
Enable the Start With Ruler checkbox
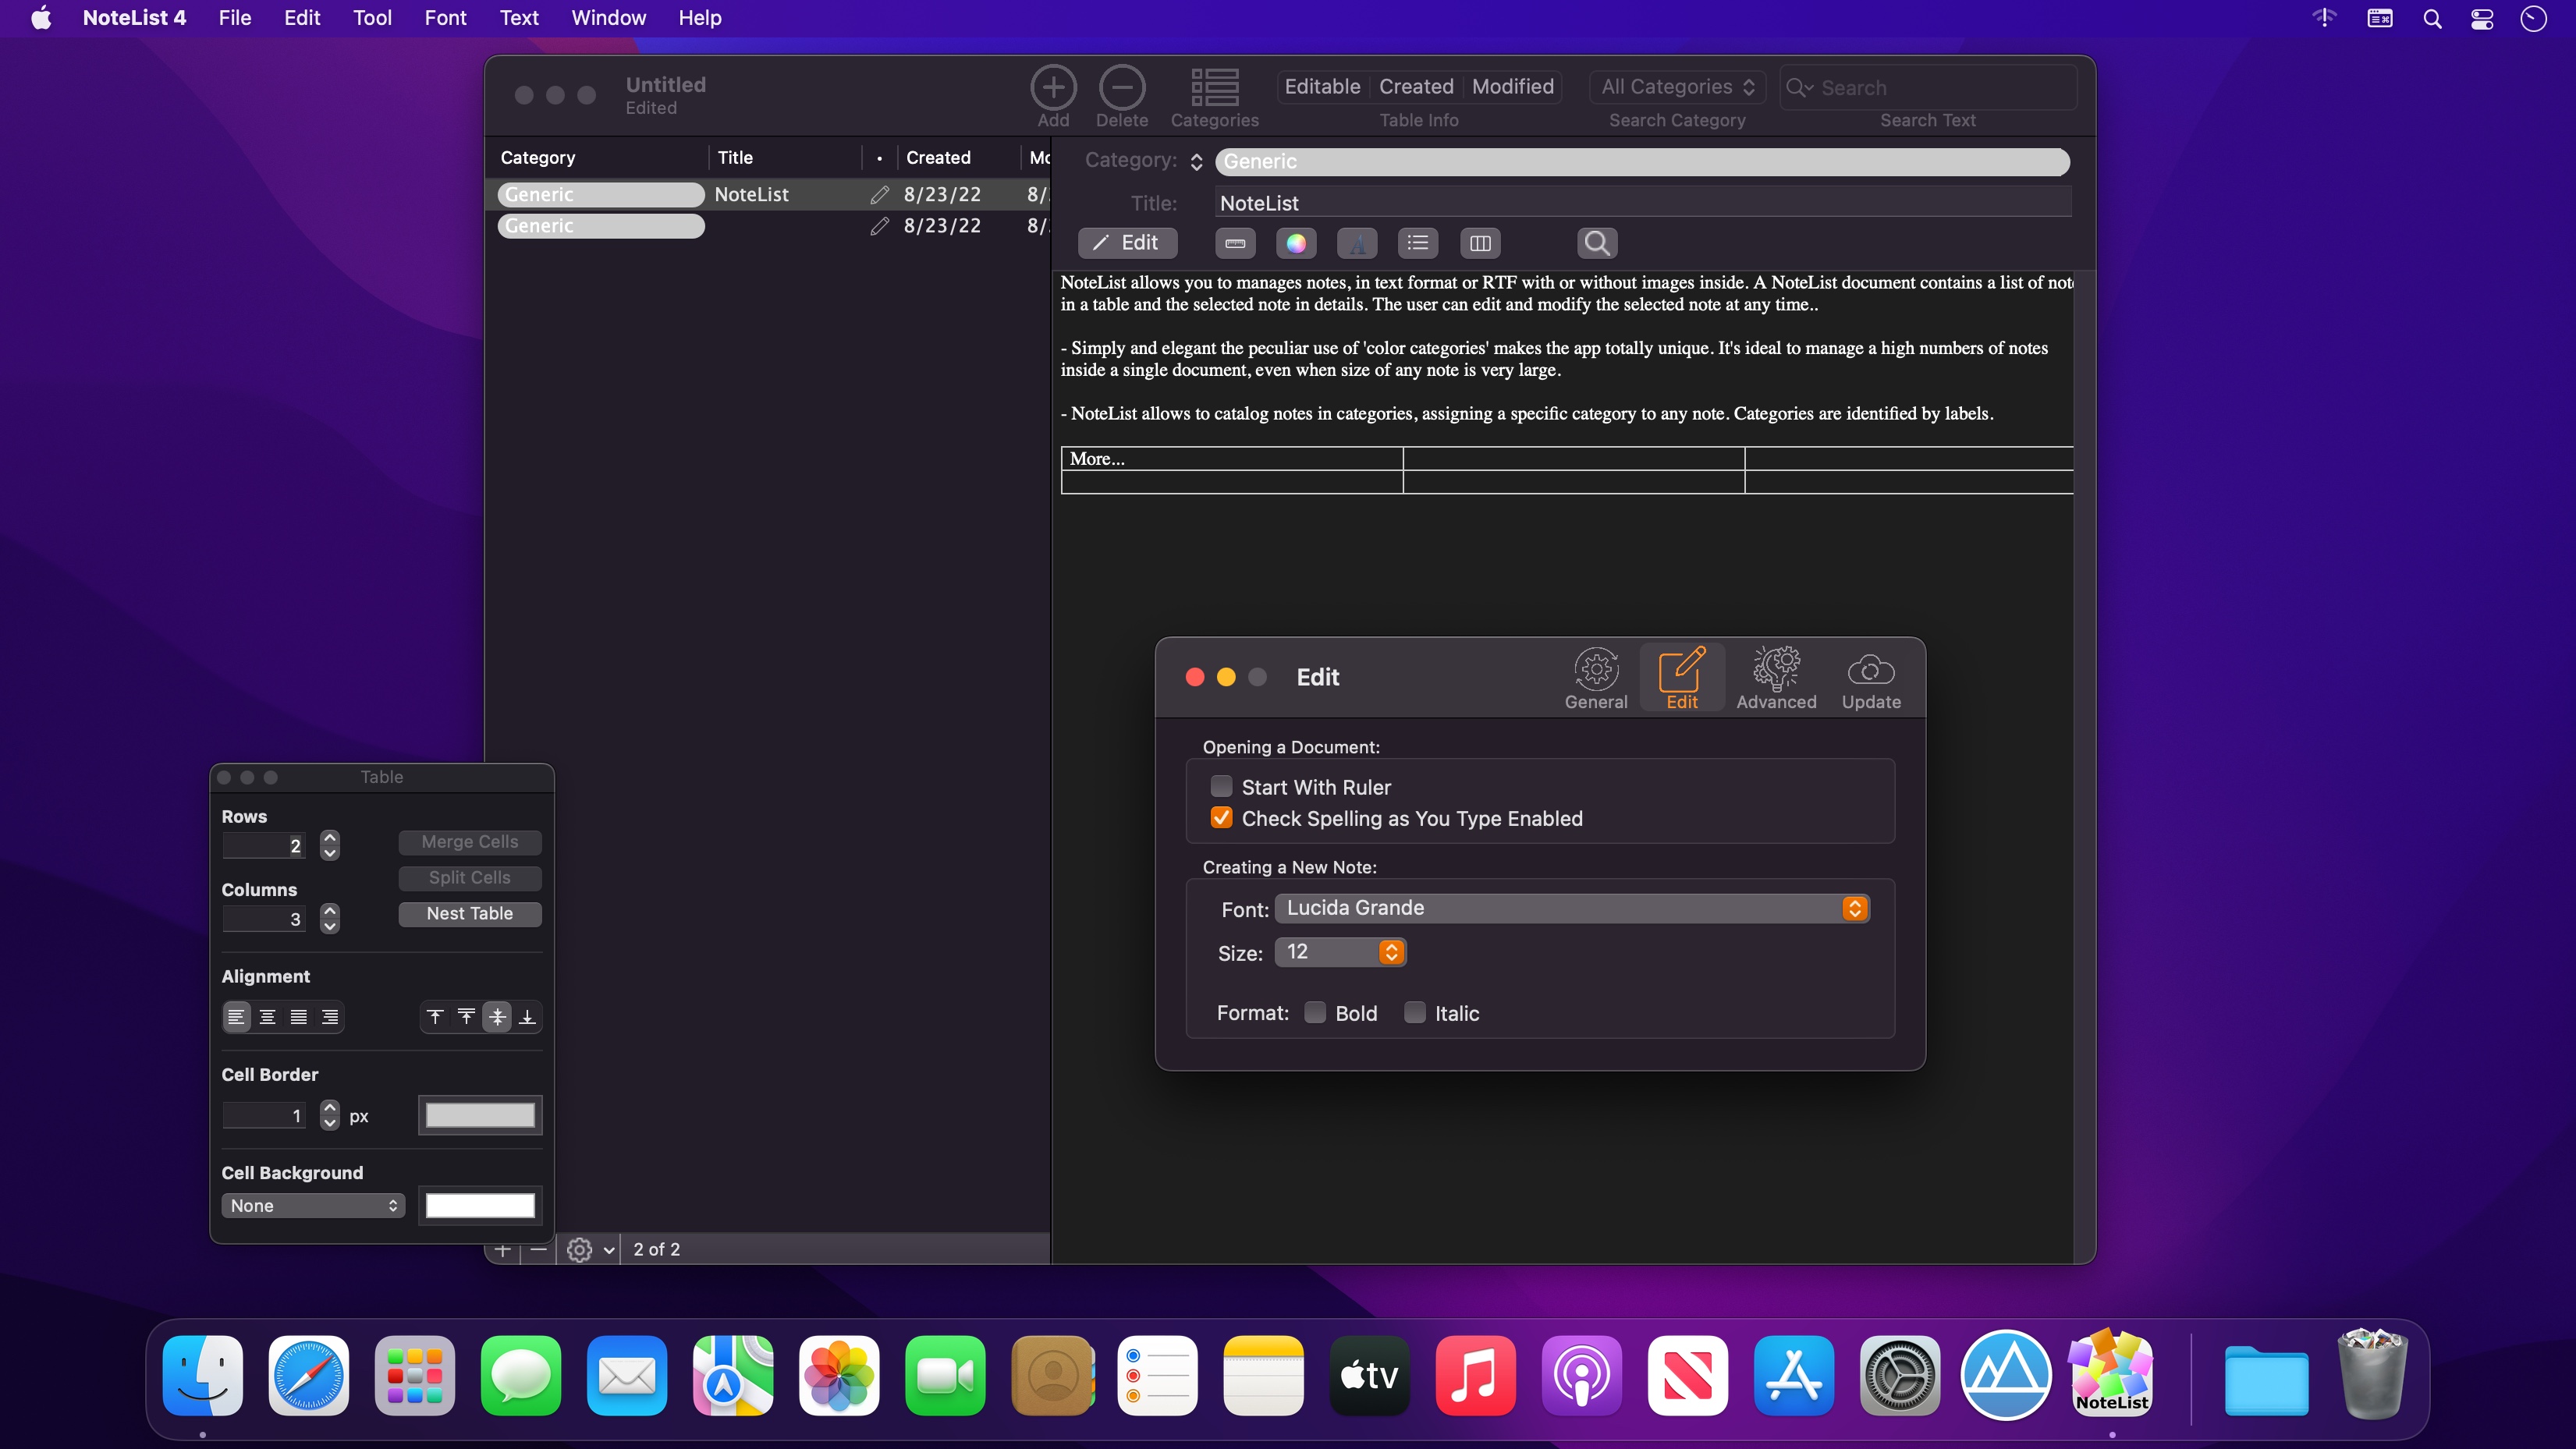[x=1221, y=786]
